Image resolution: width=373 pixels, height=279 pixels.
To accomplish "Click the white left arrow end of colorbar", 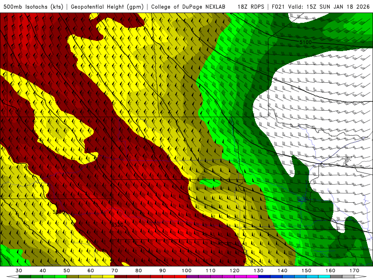I will tap(13, 277).
